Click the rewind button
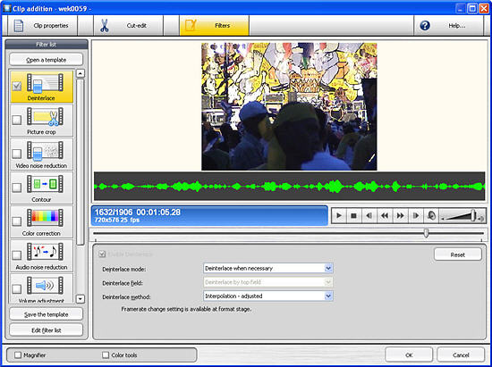Screen dimensions: 492x367 (385, 216)
